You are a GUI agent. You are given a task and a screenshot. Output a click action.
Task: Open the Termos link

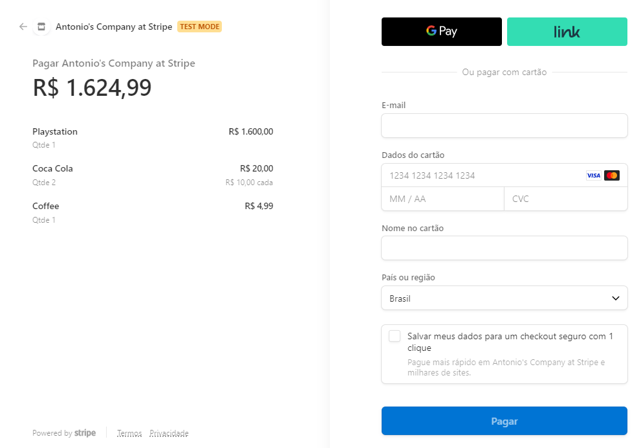pyautogui.click(x=129, y=433)
